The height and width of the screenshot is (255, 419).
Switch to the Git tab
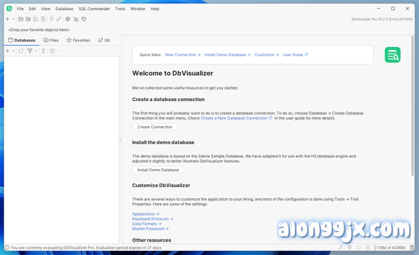coord(104,40)
